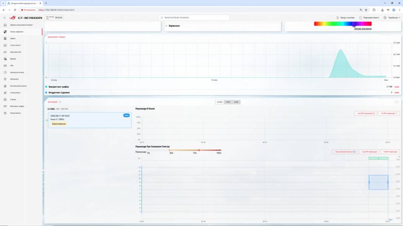Screen dimensions: 403x226
Task: Open the browser tab search chevron
Action: pyautogui.click(x=3, y=3)
